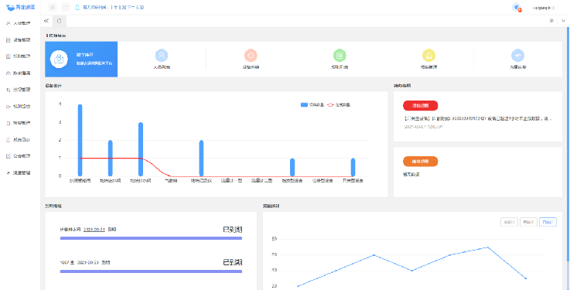This screenshot has width=570, height=290.
Task: Open the paper-plane message icon with badge
Action: [516, 7]
